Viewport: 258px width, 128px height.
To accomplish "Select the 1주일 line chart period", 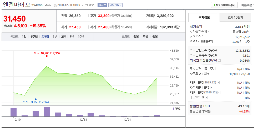I will (x=34, y=37).
